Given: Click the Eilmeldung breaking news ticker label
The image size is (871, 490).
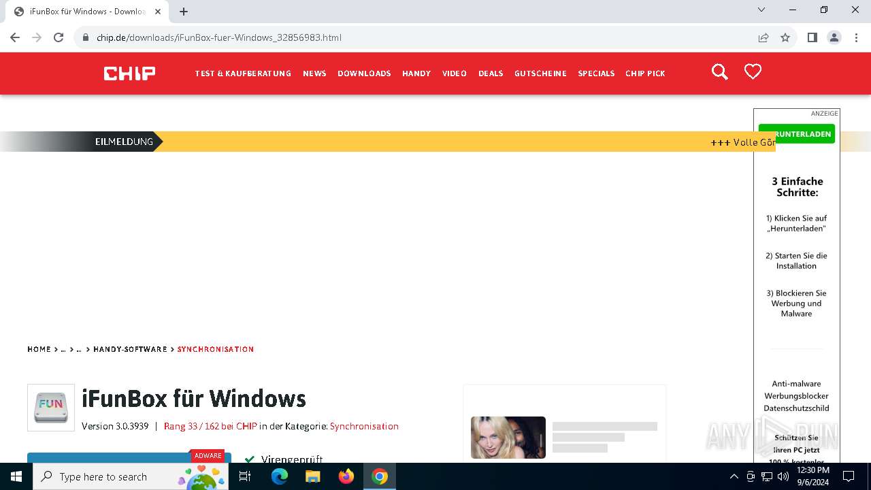Looking at the screenshot, I should click(x=124, y=142).
